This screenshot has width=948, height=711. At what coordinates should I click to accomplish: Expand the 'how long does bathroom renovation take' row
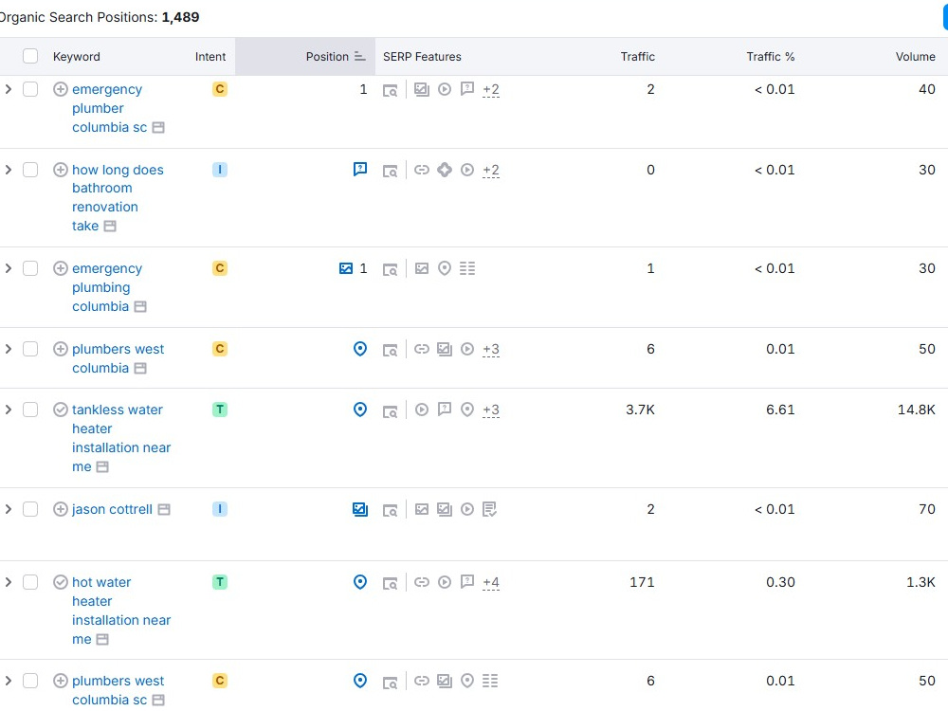pos(8,170)
